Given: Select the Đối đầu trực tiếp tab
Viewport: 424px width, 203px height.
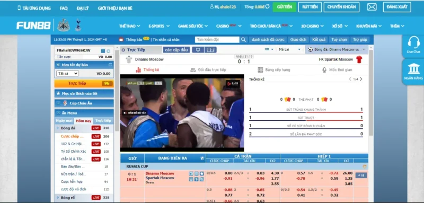Looking at the screenshot, I should tap(208, 70).
